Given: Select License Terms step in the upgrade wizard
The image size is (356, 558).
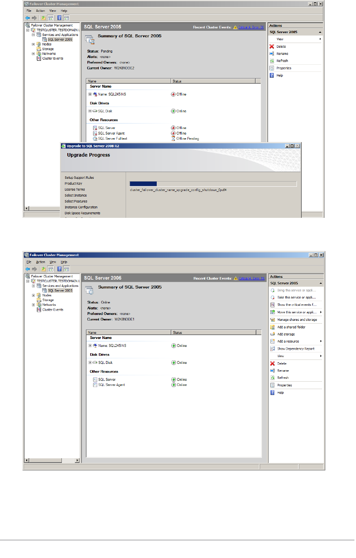Looking at the screenshot, I should tap(75, 189).
